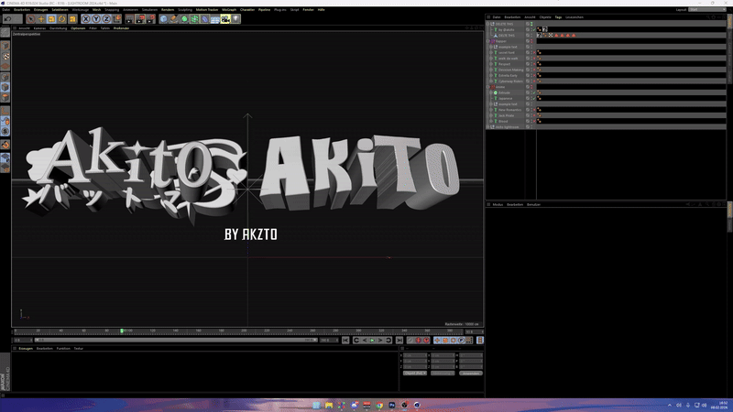Open the Tags menu in Object Manager

tap(558, 16)
